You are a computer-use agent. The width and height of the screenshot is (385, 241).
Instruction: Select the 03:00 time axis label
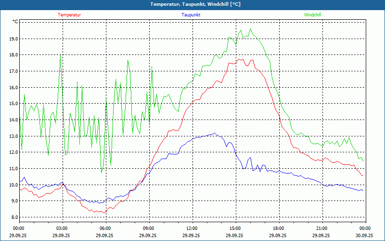[x=63, y=228]
